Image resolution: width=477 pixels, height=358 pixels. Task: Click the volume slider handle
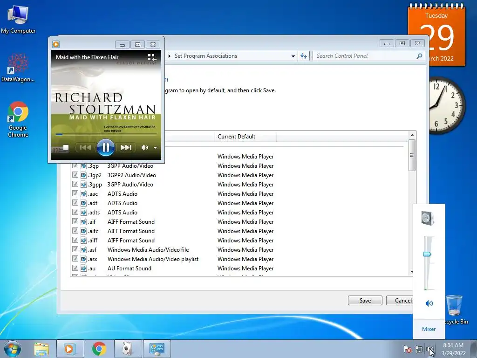click(x=427, y=254)
